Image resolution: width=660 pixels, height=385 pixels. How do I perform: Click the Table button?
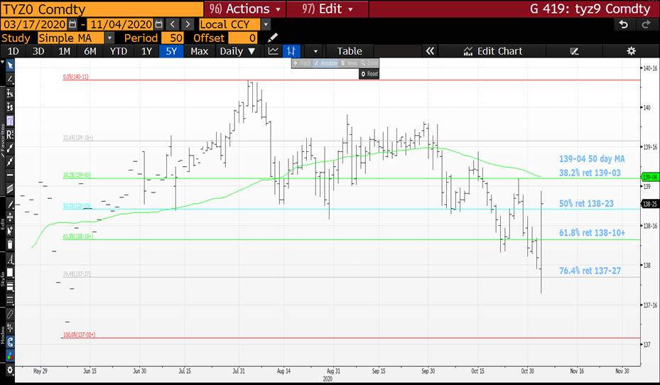tap(349, 51)
